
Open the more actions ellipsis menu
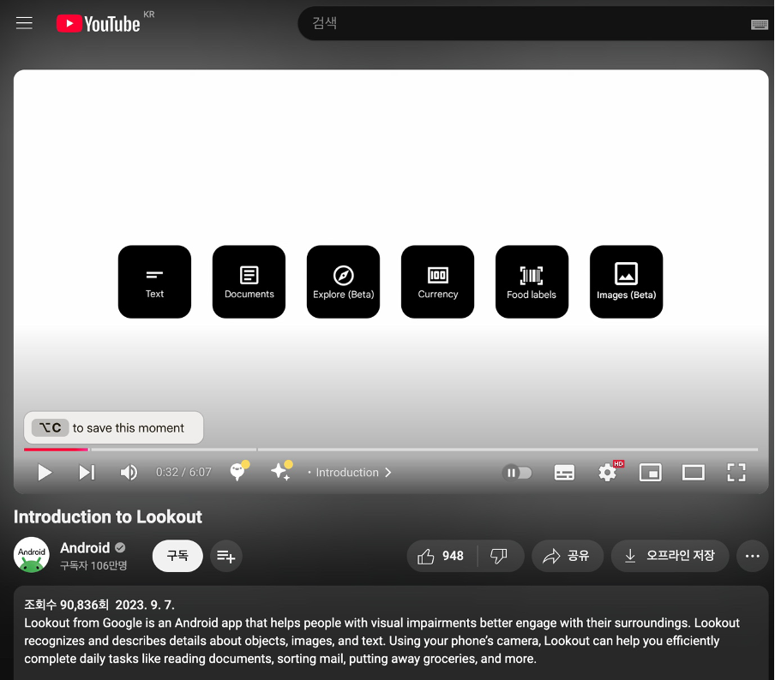point(752,556)
